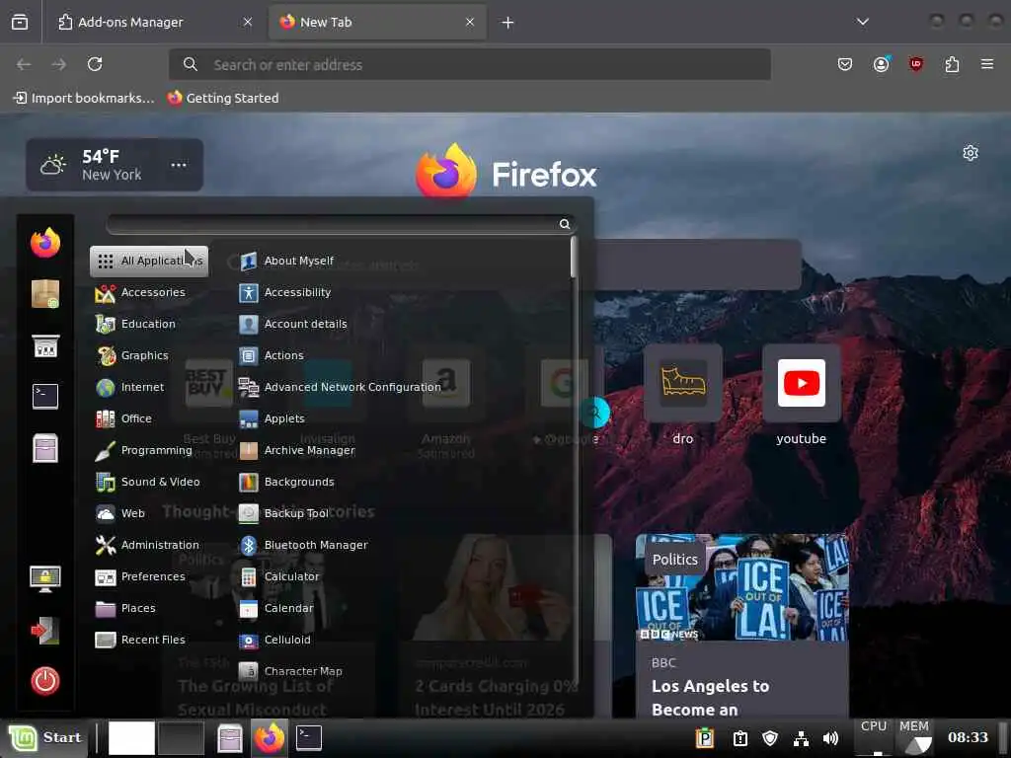Select Office category in menu
The image size is (1011, 758).
149,418
